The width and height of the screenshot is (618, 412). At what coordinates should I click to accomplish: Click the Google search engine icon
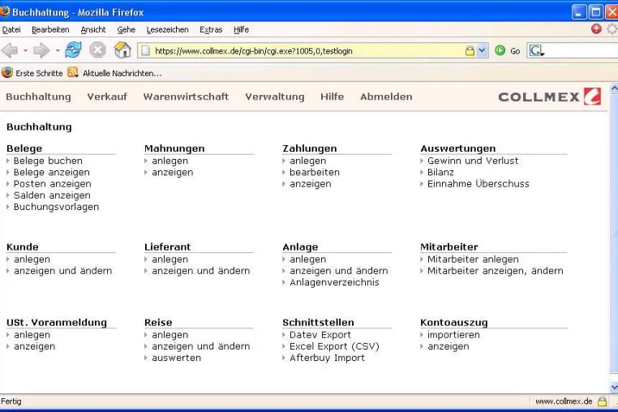(537, 51)
